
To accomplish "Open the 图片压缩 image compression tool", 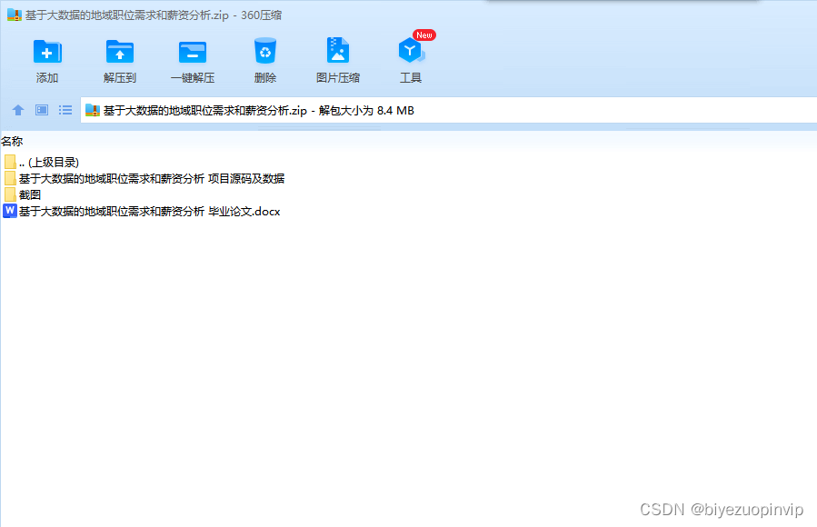I will [x=337, y=56].
